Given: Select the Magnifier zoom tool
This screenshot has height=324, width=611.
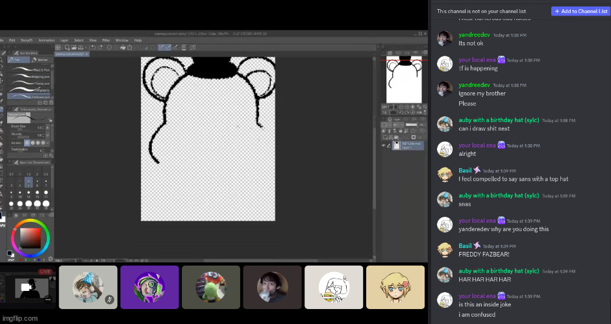Looking at the screenshot, I should [1, 60].
